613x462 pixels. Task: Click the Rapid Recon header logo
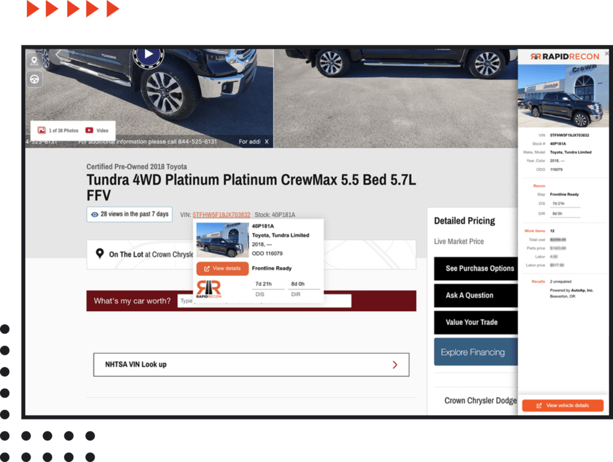565,57
